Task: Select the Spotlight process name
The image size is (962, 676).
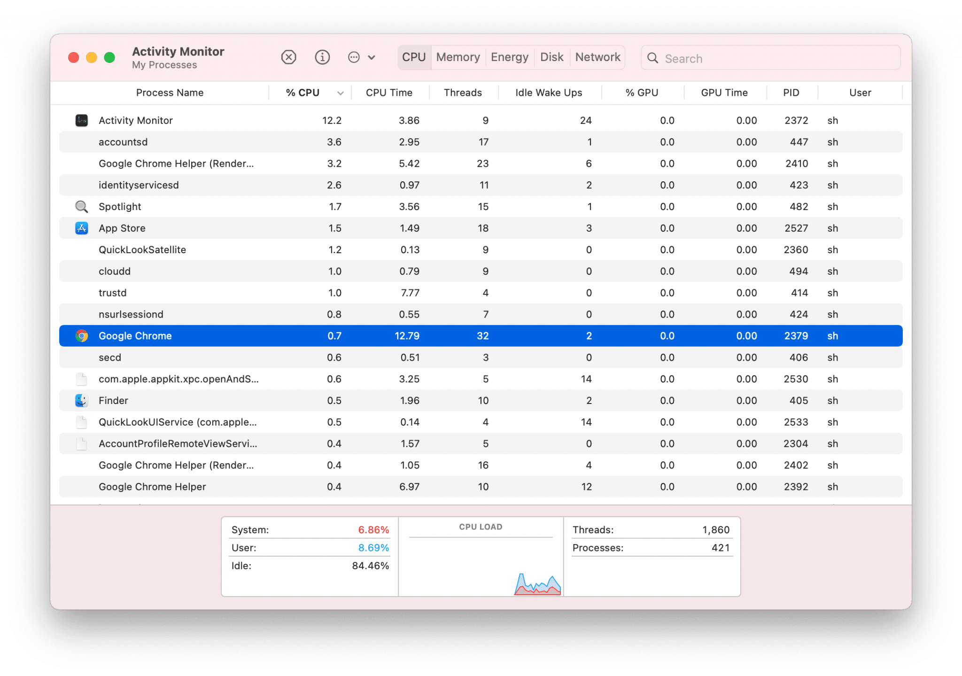Action: (x=120, y=207)
